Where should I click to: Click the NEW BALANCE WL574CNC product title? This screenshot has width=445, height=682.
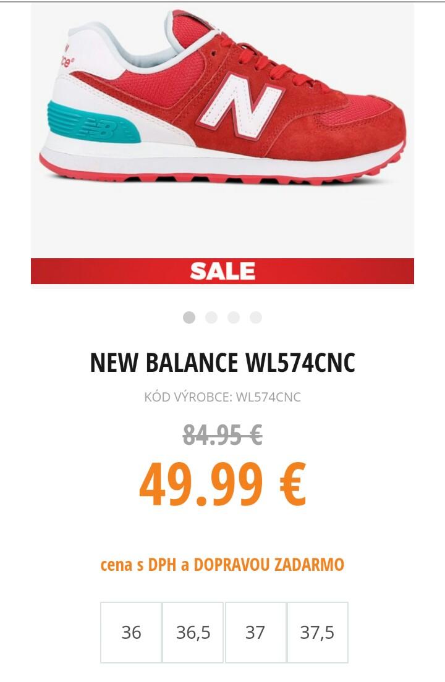click(x=222, y=363)
